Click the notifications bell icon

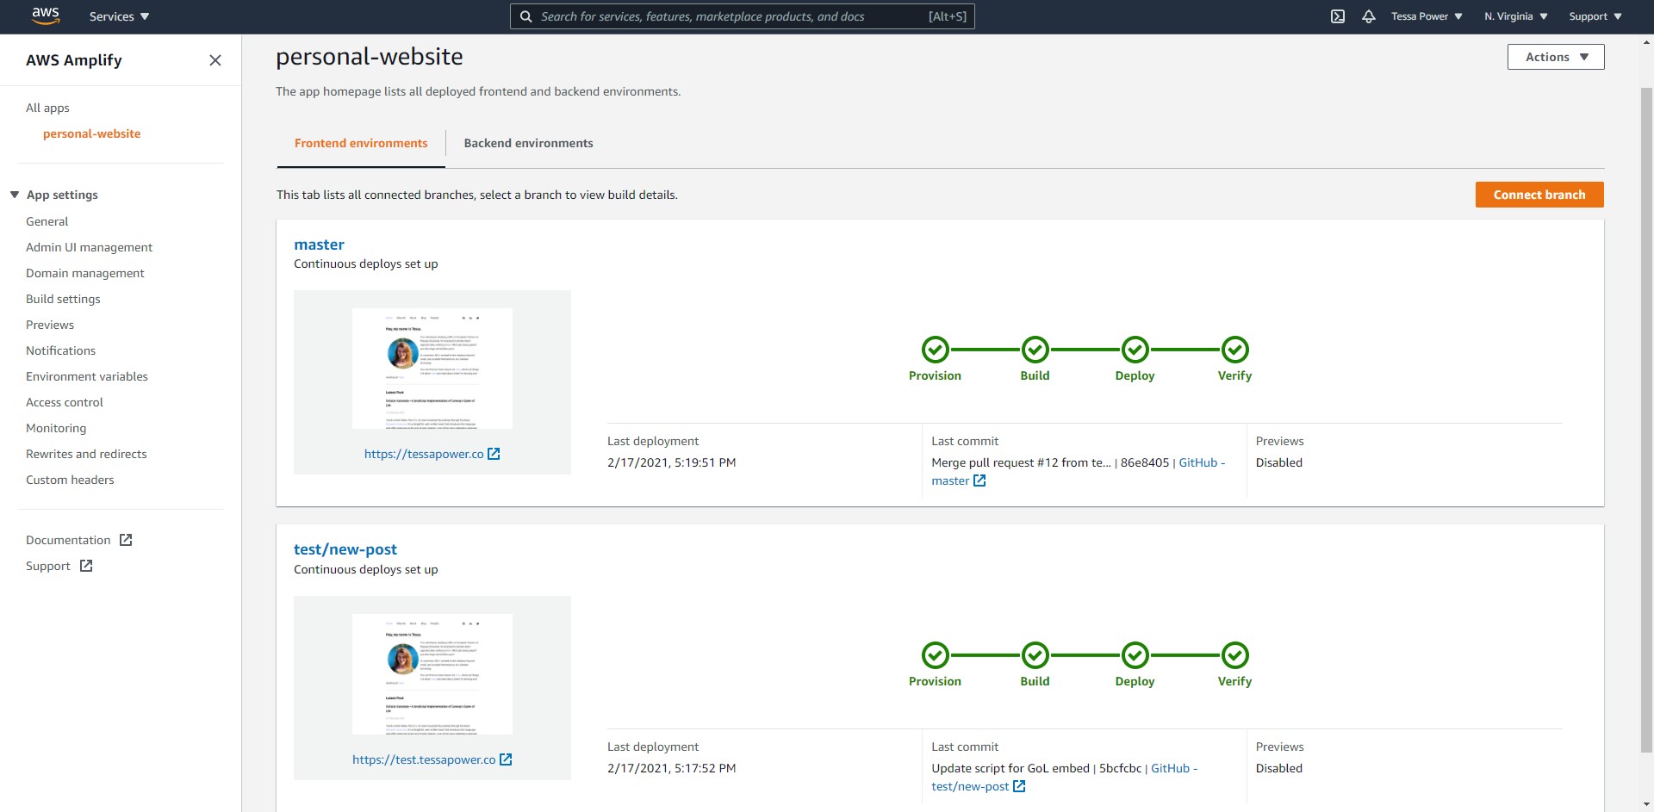tap(1368, 16)
